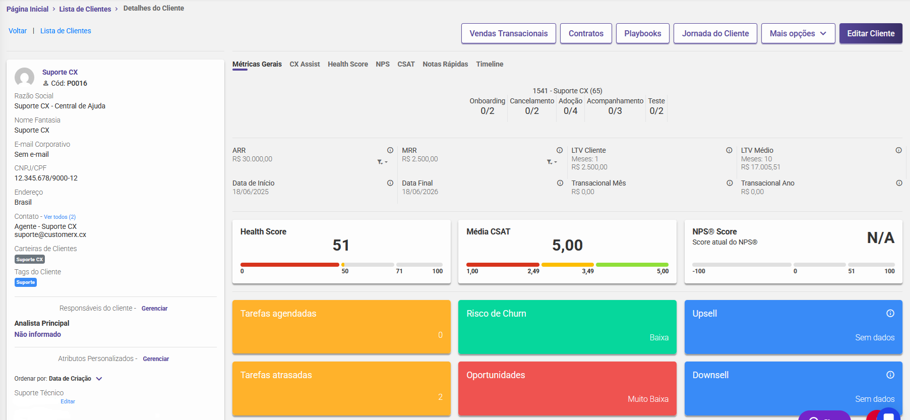Open the MRR filter icon

(551, 162)
